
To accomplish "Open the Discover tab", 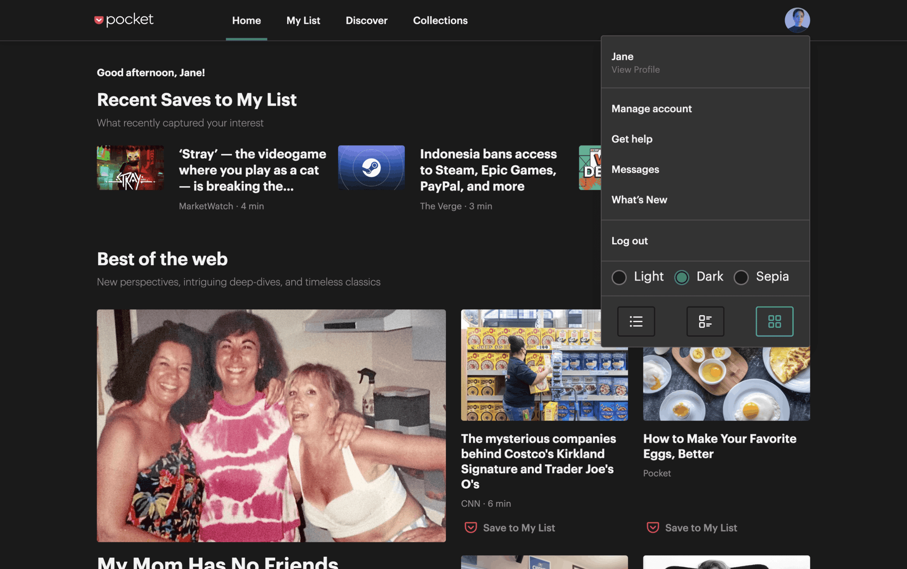I will point(367,20).
